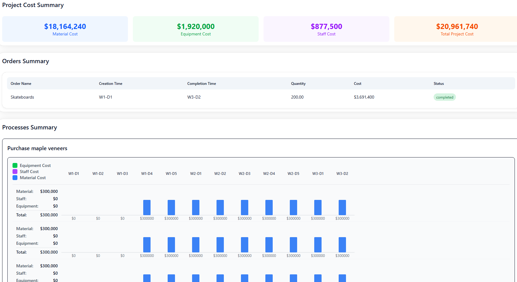Click the purple Staff Cost legend swatch
517x282 pixels.
(x=15, y=172)
